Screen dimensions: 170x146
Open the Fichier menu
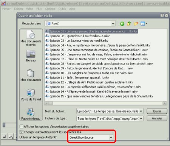click(x=6, y=9)
